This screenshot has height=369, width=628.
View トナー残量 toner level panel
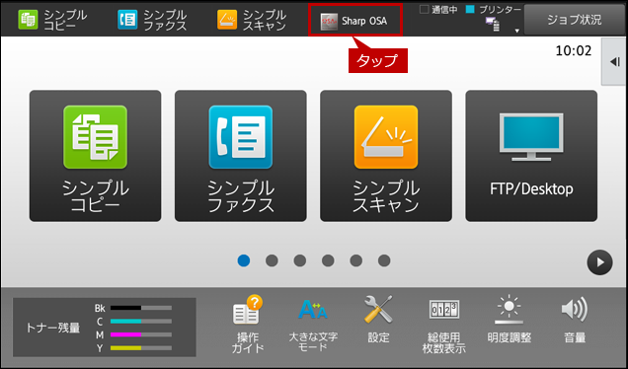[x=105, y=328]
